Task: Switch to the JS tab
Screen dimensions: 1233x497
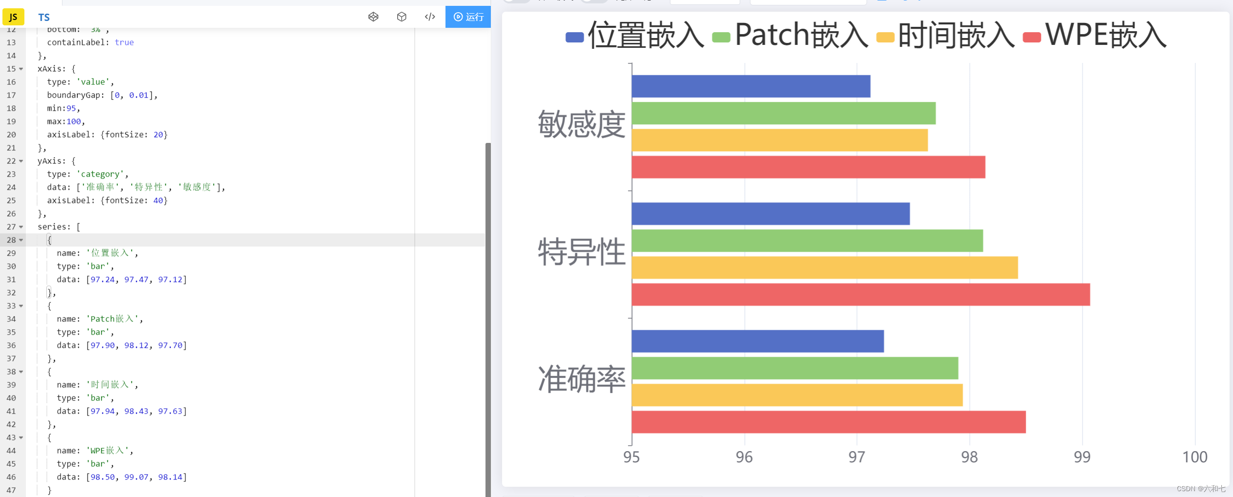Action: coord(13,17)
